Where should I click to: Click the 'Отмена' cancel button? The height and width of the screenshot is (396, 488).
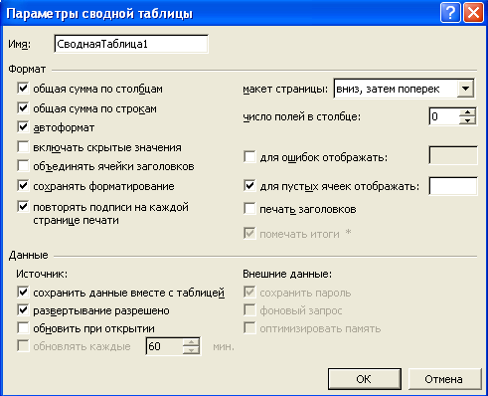coord(444,379)
